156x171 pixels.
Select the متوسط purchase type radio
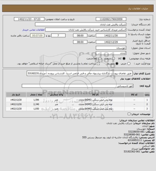117,64
